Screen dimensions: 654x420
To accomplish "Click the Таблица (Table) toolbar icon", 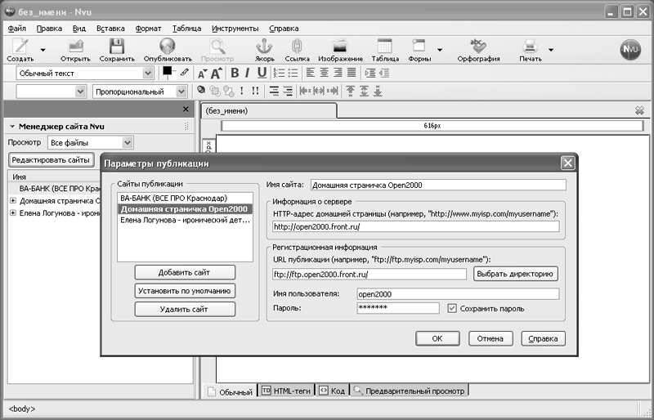I will coord(384,47).
